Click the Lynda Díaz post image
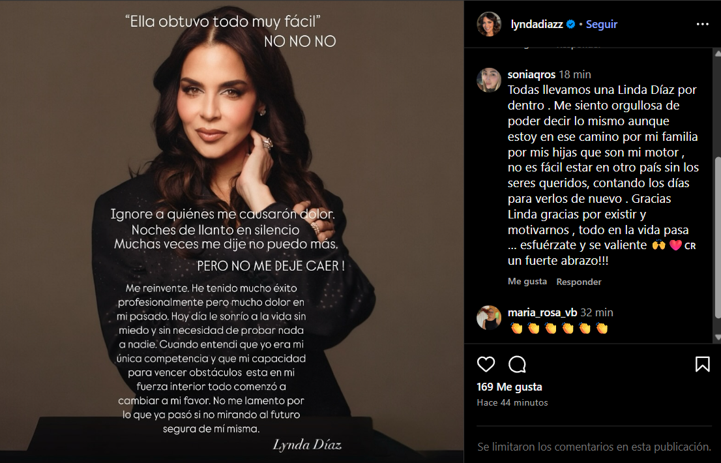Viewport: 721px width, 463px height. pos(232,231)
